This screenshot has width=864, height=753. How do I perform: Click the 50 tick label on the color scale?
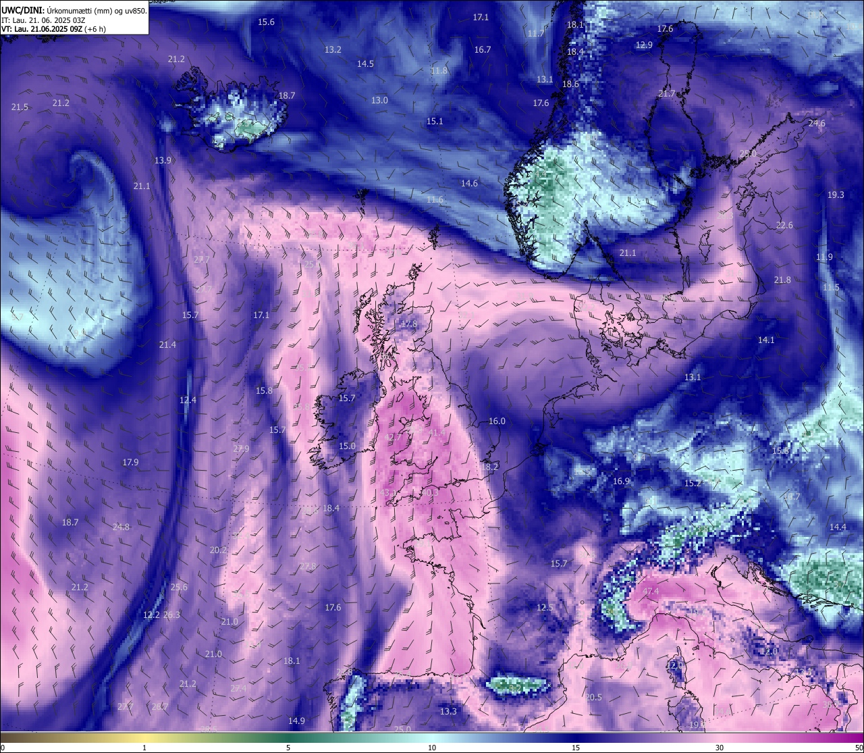pyautogui.click(x=859, y=747)
